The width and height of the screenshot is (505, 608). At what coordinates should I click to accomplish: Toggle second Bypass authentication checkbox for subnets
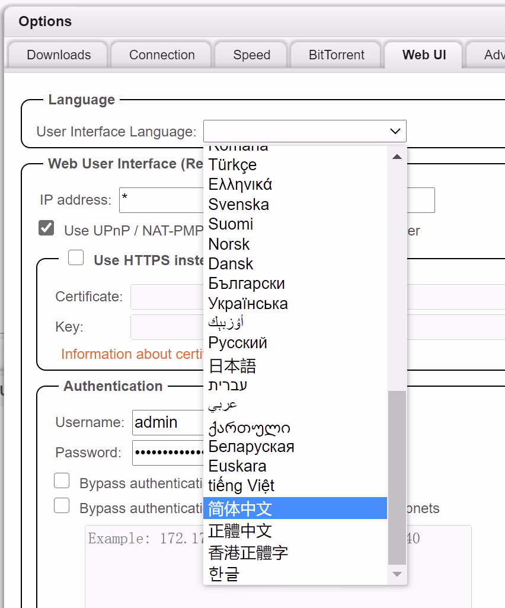click(x=62, y=506)
